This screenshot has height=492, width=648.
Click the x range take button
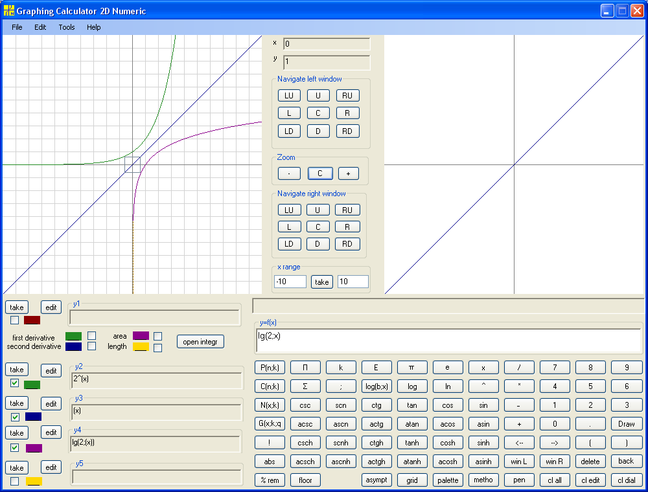pos(322,282)
